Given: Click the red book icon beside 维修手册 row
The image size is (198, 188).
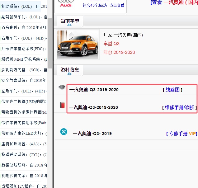Looking at the screenshot, I should click(62, 105).
